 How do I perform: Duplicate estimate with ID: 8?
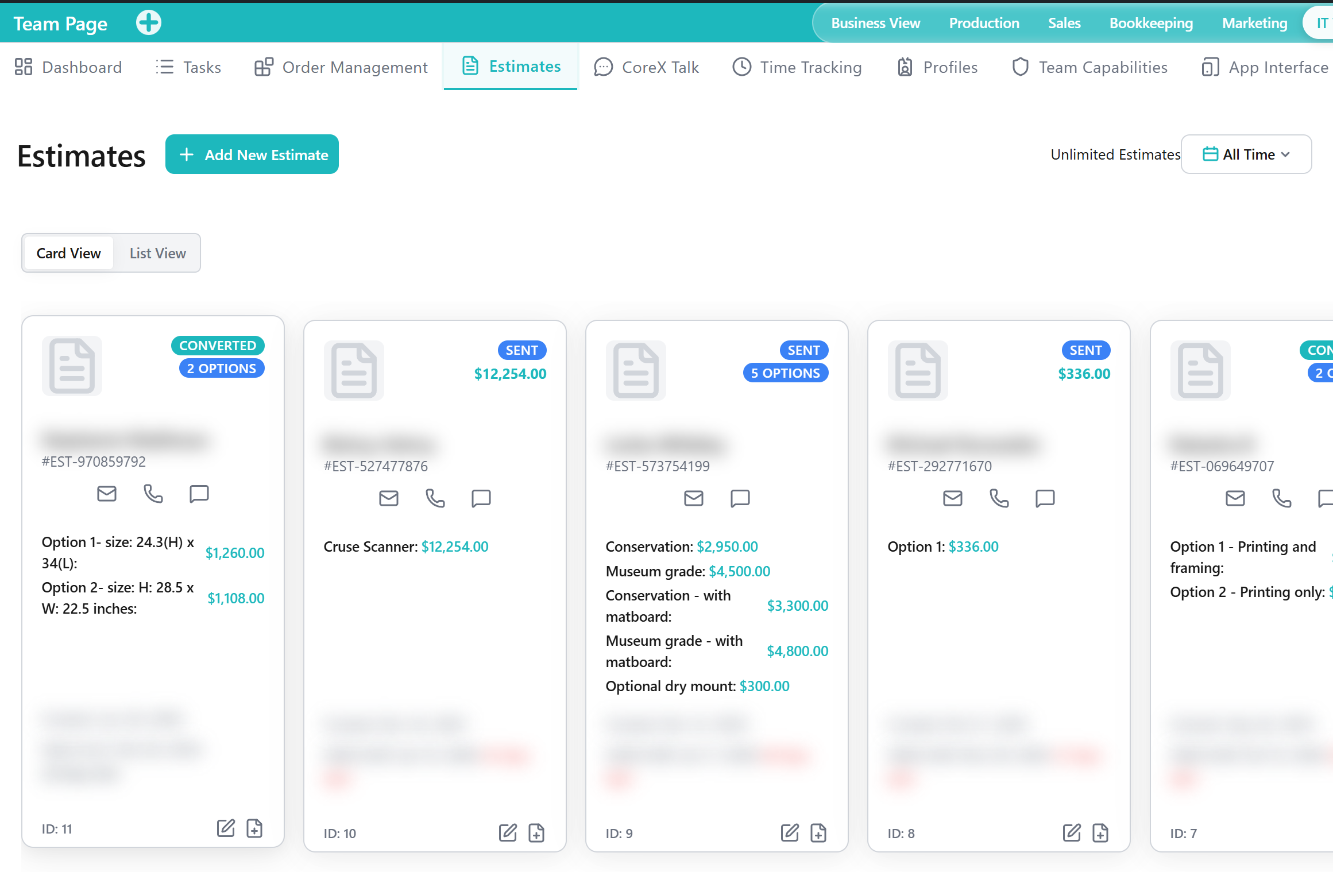tap(1100, 832)
